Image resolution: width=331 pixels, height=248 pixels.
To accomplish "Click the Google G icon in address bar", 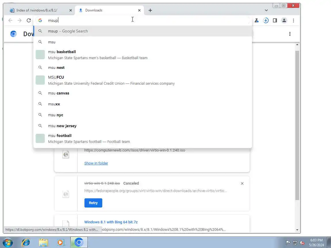I will pos(40,20).
